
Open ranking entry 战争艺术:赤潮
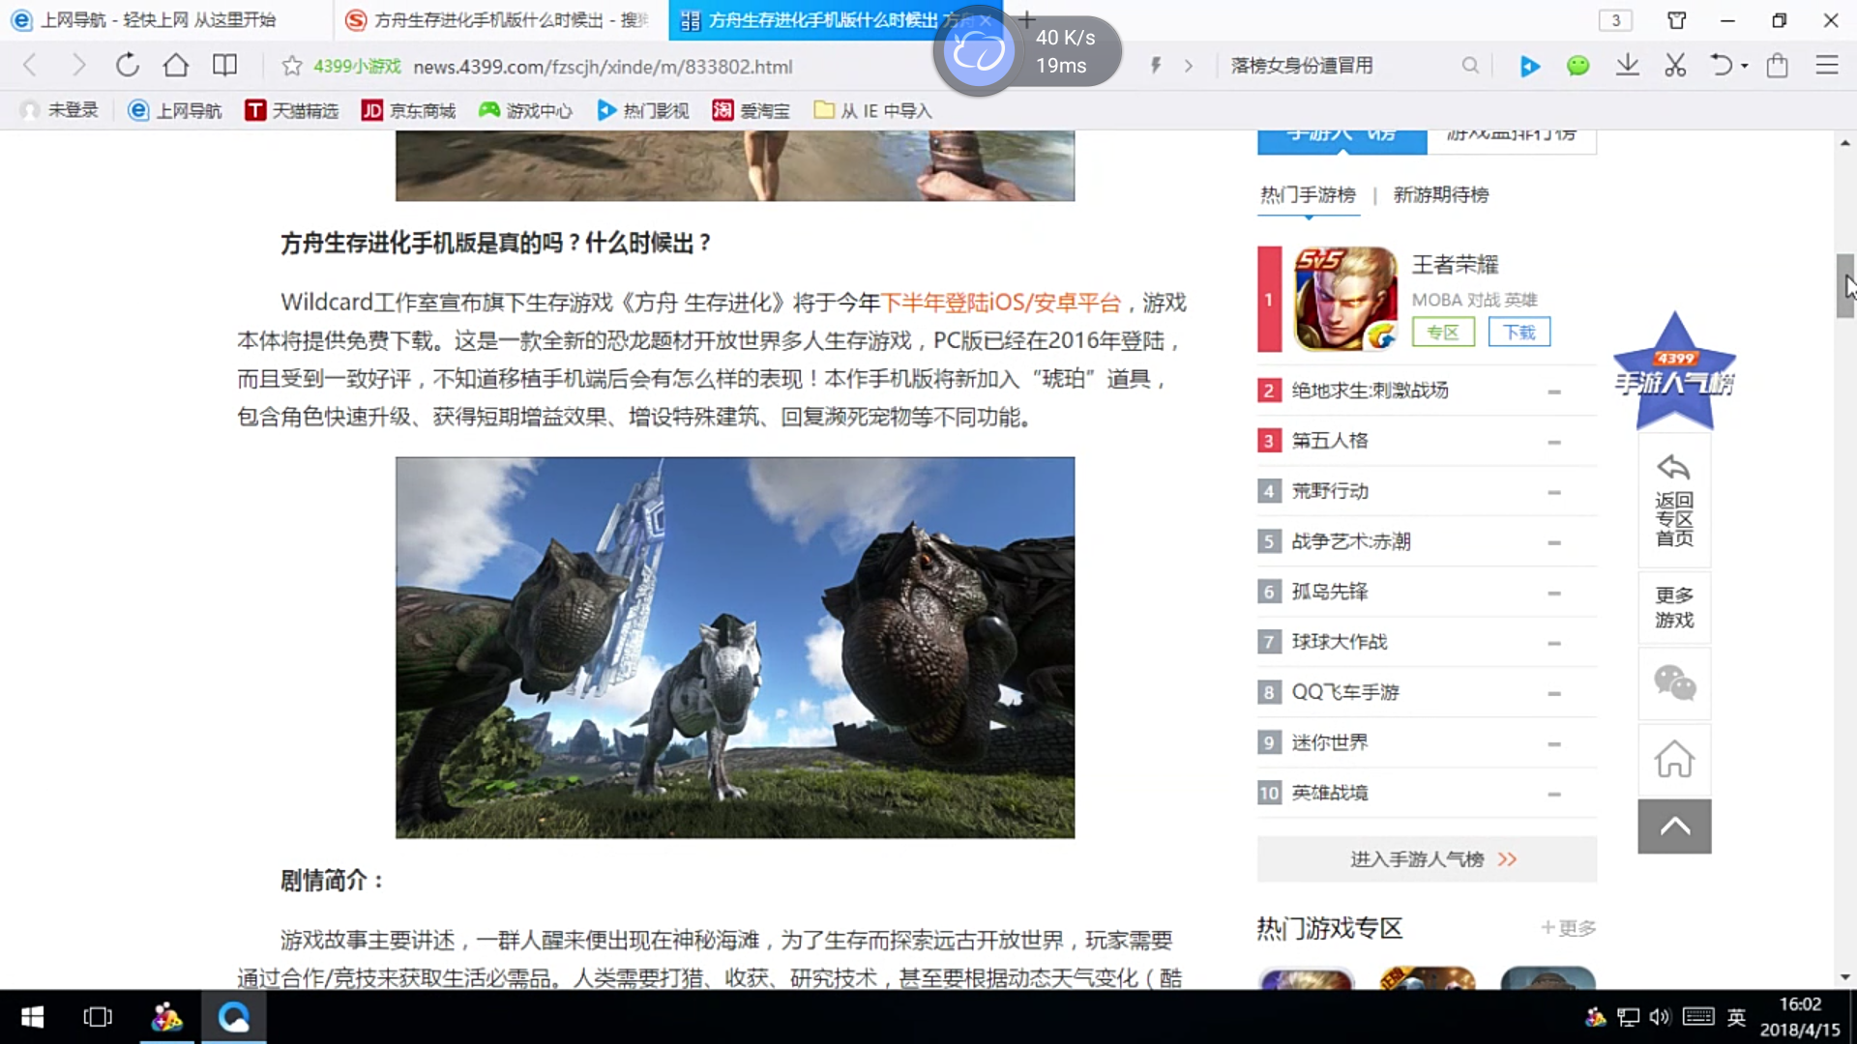(1351, 541)
